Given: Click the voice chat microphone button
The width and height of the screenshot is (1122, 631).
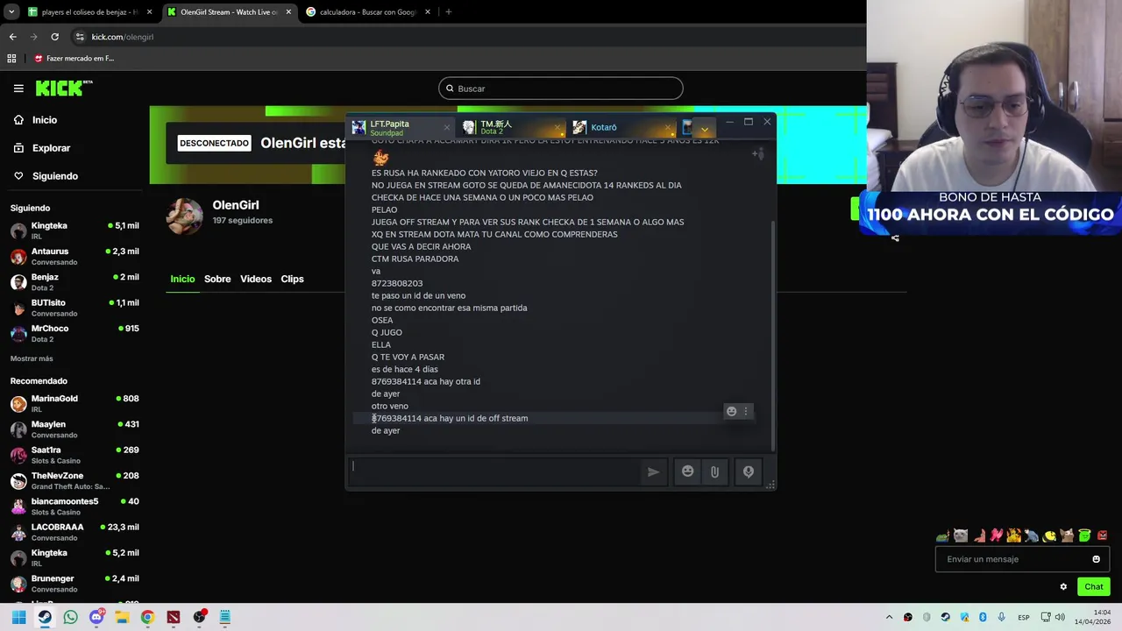Looking at the screenshot, I should tap(749, 471).
